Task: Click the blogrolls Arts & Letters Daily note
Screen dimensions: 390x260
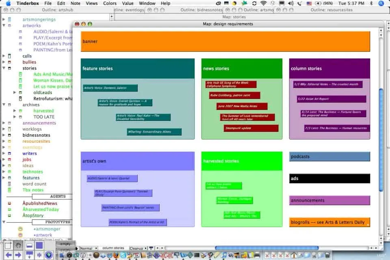Action: click(329, 222)
